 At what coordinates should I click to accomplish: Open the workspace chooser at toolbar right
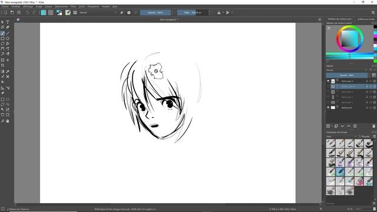pos(373,12)
